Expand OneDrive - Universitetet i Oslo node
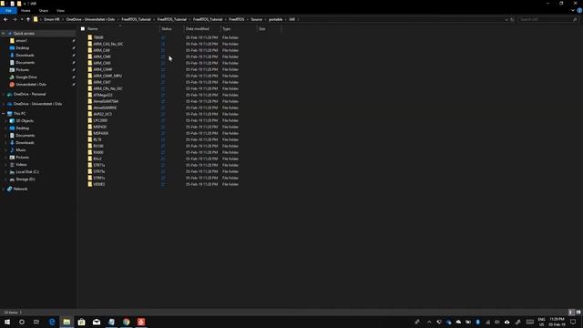The width and height of the screenshot is (583, 328). pyautogui.click(x=4, y=104)
